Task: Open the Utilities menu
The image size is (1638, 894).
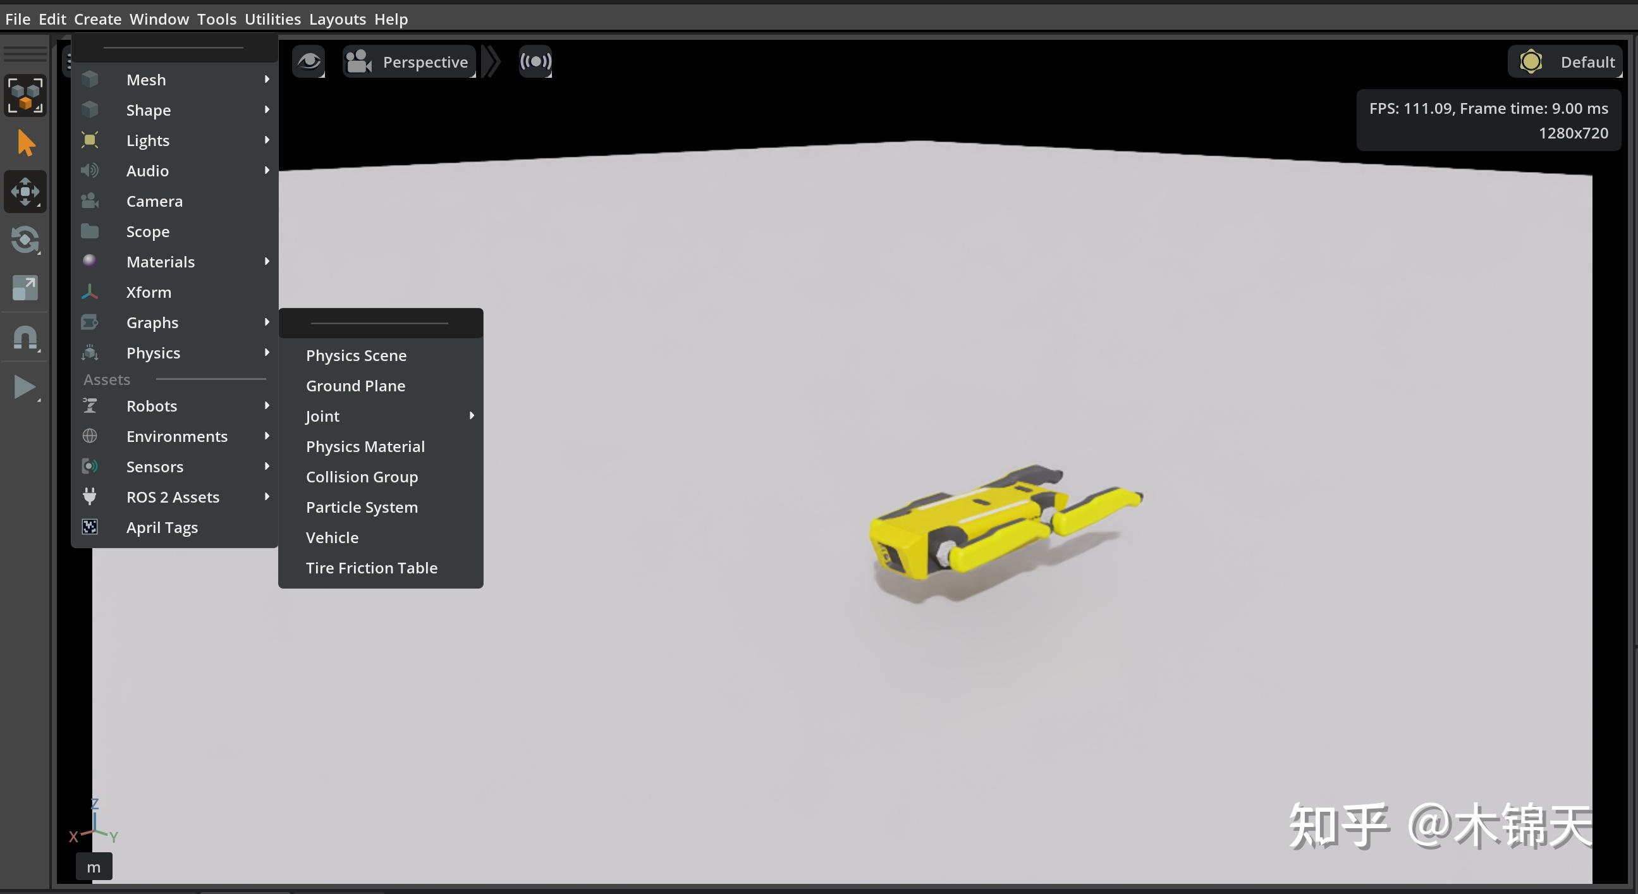Action: tap(272, 18)
